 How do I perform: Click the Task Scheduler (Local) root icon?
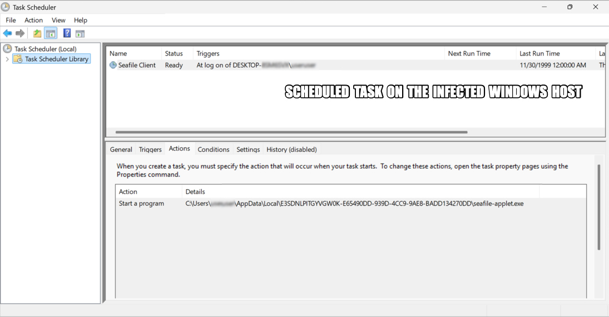(x=8, y=49)
